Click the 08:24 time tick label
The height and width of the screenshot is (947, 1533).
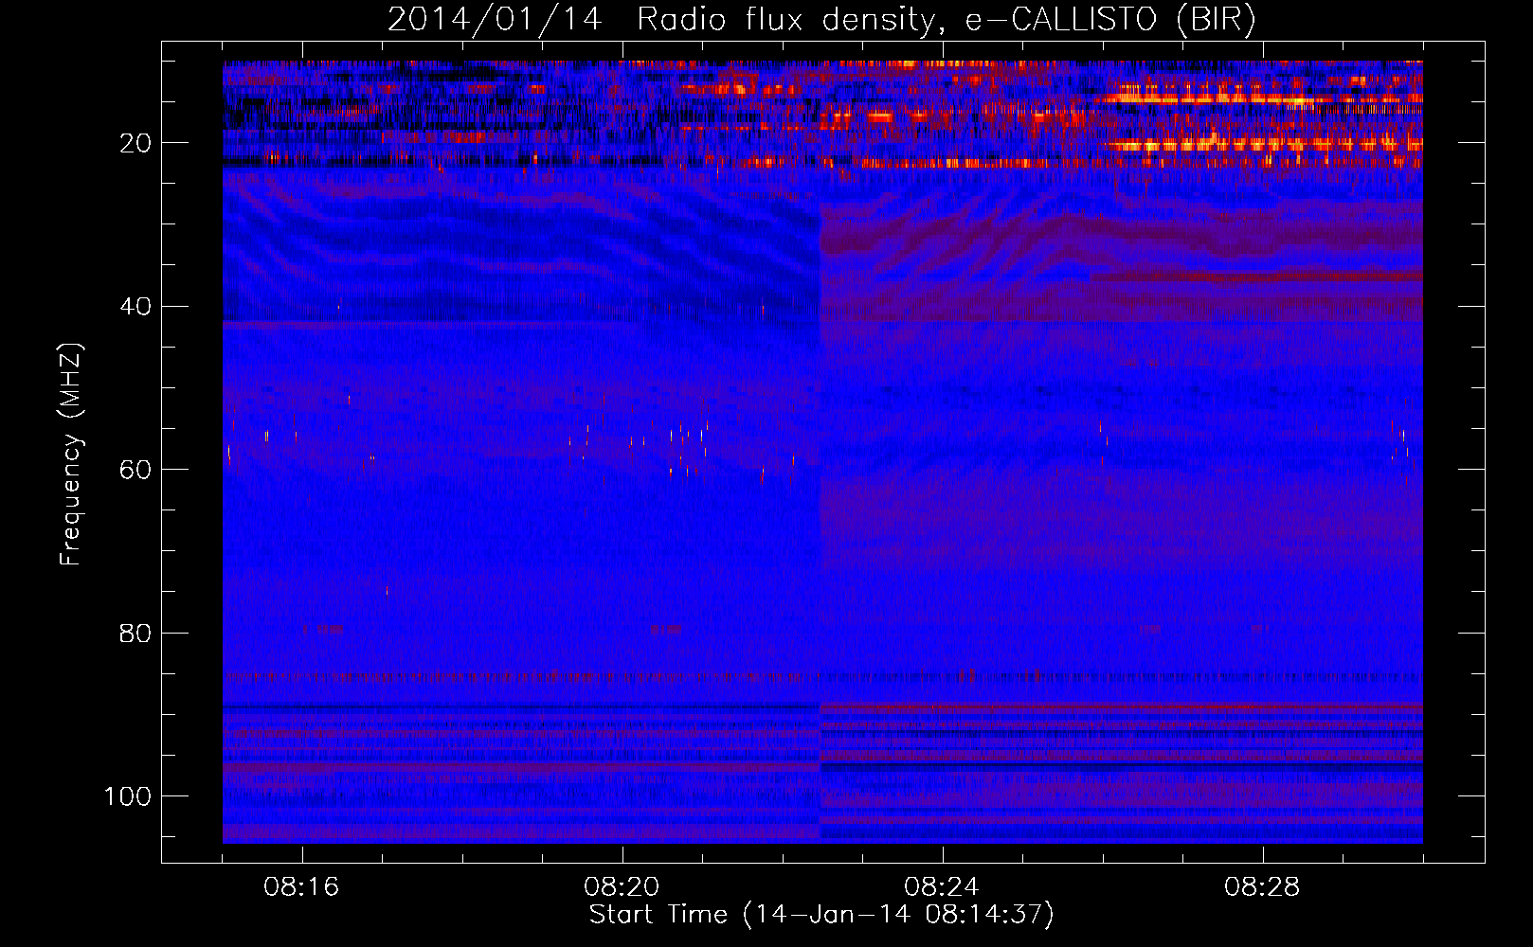942,887
